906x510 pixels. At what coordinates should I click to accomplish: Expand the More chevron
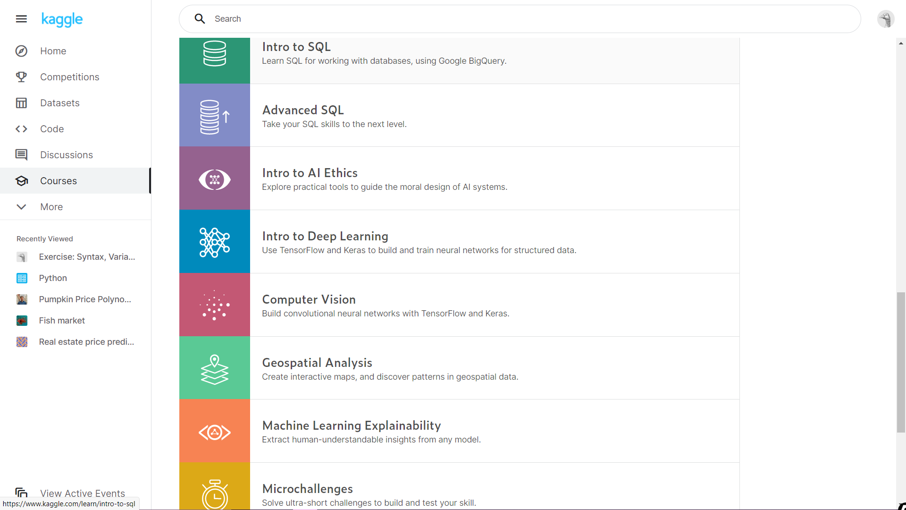coord(21,207)
